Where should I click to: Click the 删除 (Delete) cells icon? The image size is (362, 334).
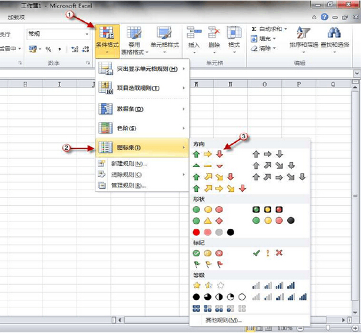coord(214,36)
